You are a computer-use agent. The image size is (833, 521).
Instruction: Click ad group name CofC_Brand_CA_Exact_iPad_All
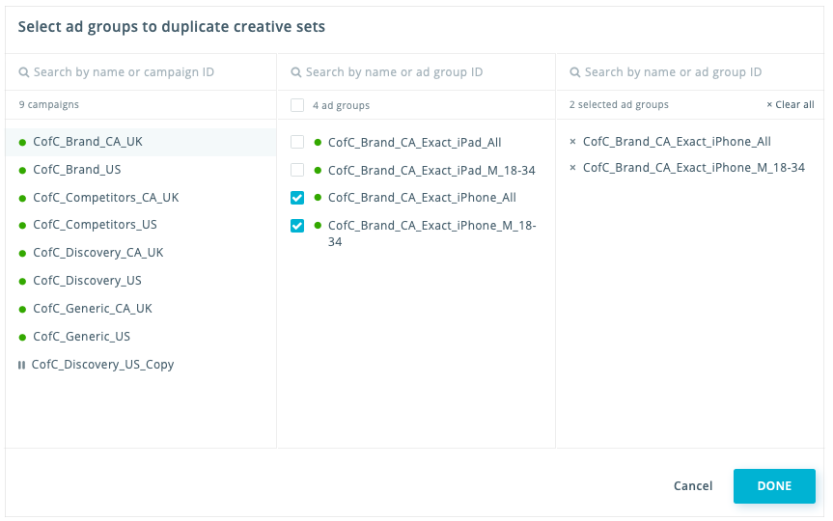click(x=414, y=143)
